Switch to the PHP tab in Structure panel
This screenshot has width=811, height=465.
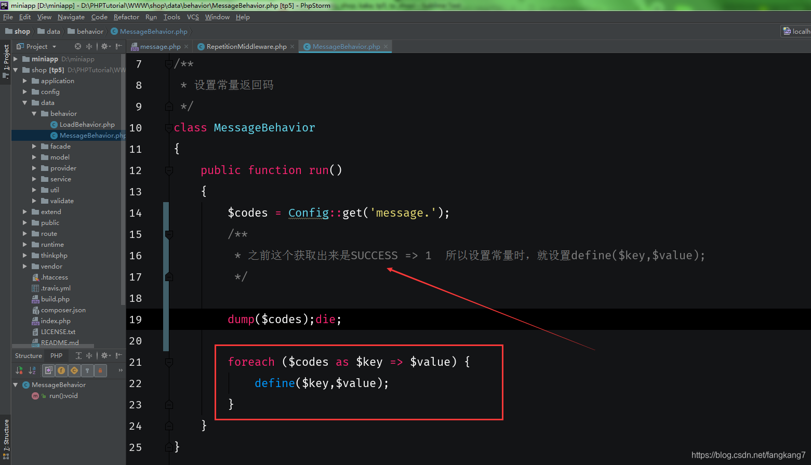pos(56,356)
